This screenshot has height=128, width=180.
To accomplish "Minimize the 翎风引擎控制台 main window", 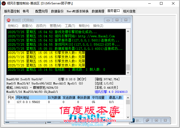I will [149, 3].
